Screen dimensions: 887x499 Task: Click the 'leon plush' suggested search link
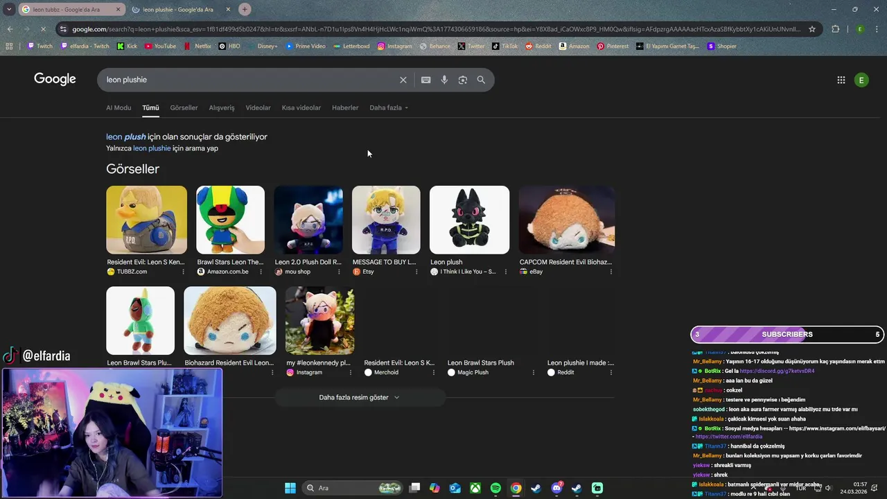click(x=126, y=137)
